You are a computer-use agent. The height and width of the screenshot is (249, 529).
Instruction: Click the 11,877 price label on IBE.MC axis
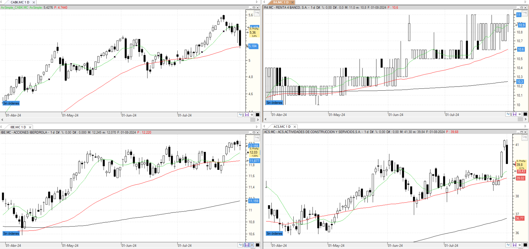pyautogui.click(x=255, y=161)
